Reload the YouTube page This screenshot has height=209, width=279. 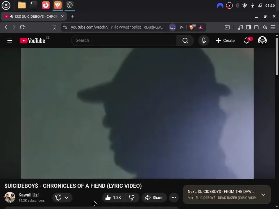22,27
